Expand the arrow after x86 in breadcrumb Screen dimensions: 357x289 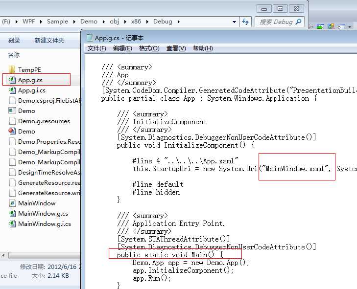(147, 22)
